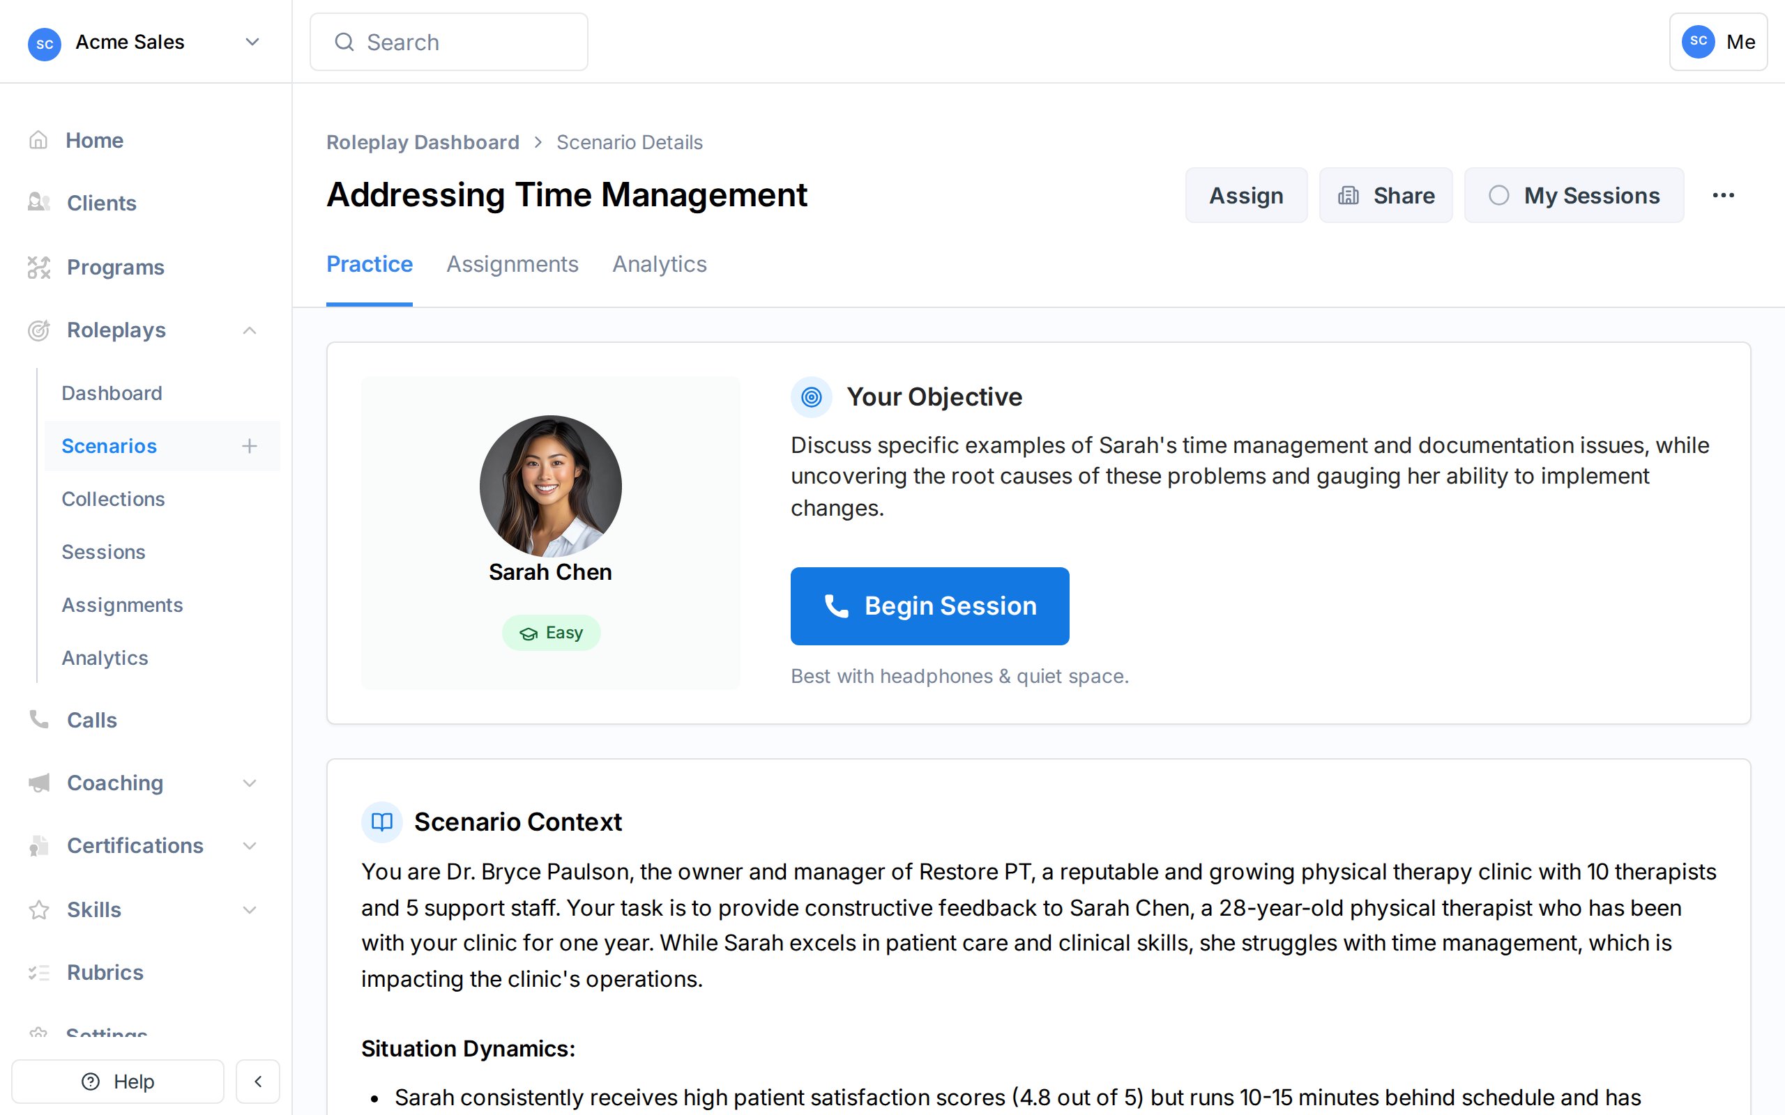Open Clients in the sidebar
Image resolution: width=1785 pixels, height=1115 pixels.
coord(102,203)
